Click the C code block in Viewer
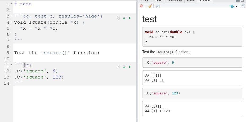 click(x=192, y=37)
